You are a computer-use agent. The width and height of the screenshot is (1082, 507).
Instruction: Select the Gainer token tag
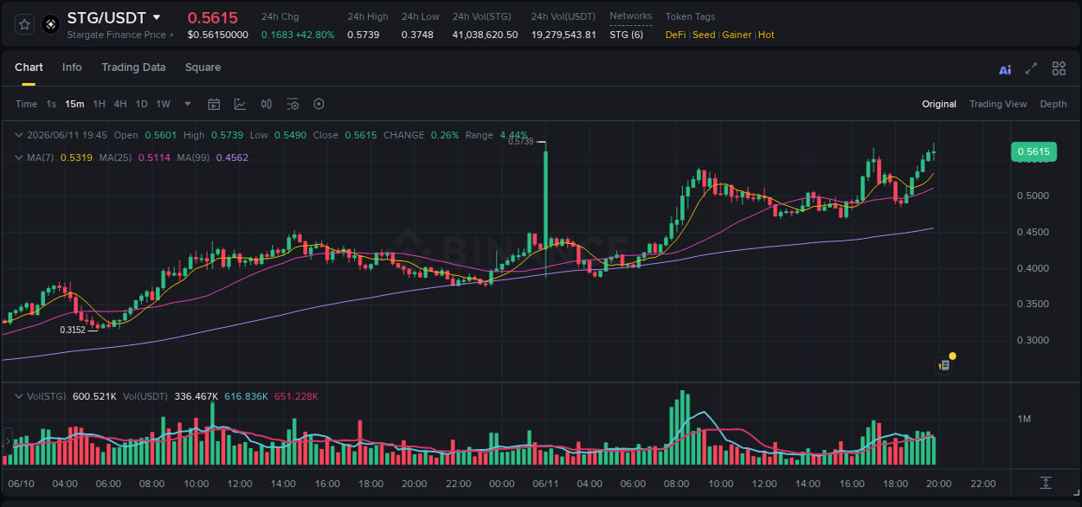(x=737, y=35)
